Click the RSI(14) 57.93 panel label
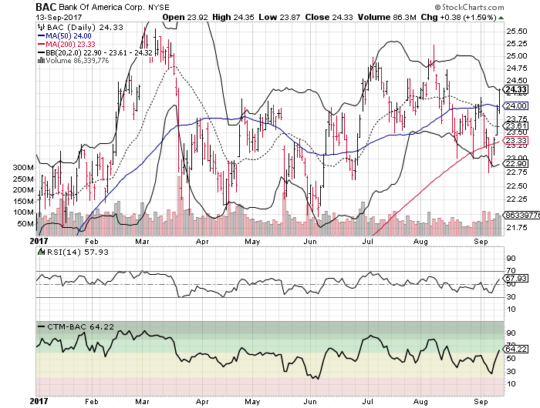This screenshot has height=408, width=540. coord(77,252)
